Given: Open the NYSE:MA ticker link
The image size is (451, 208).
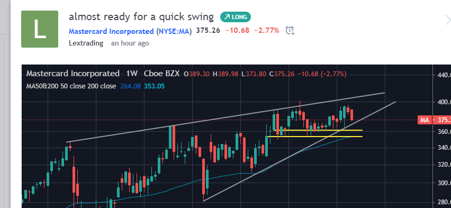Looking at the screenshot, I should coord(175,31).
